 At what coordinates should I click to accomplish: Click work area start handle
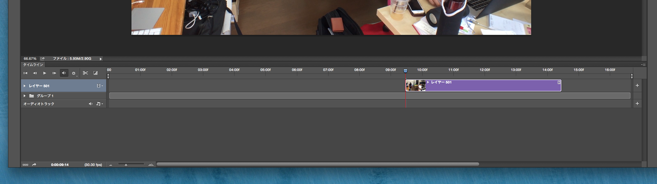coord(108,76)
